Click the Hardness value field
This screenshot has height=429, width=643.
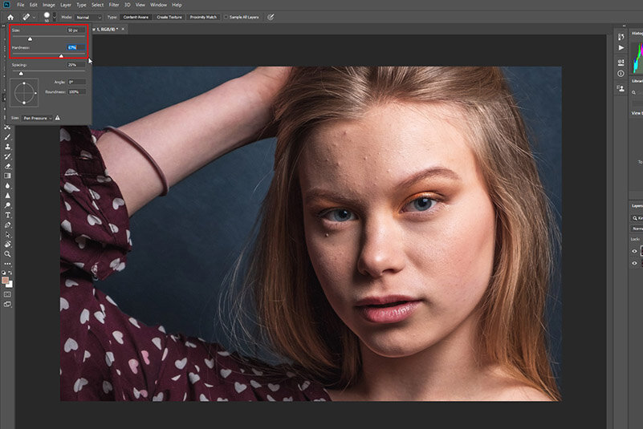pyautogui.click(x=76, y=47)
